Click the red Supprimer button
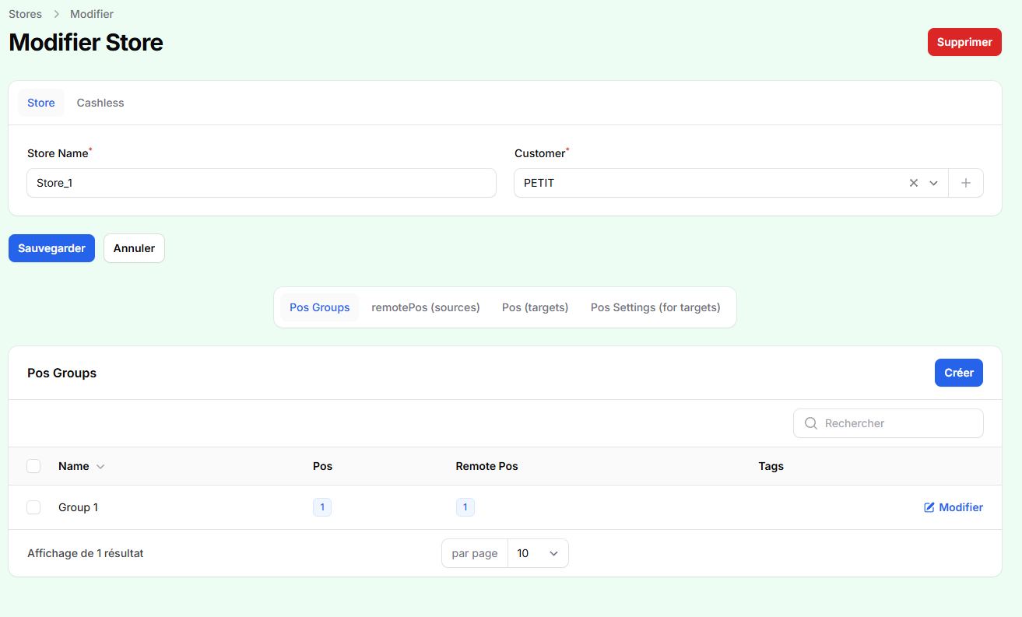 (x=964, y=42)
